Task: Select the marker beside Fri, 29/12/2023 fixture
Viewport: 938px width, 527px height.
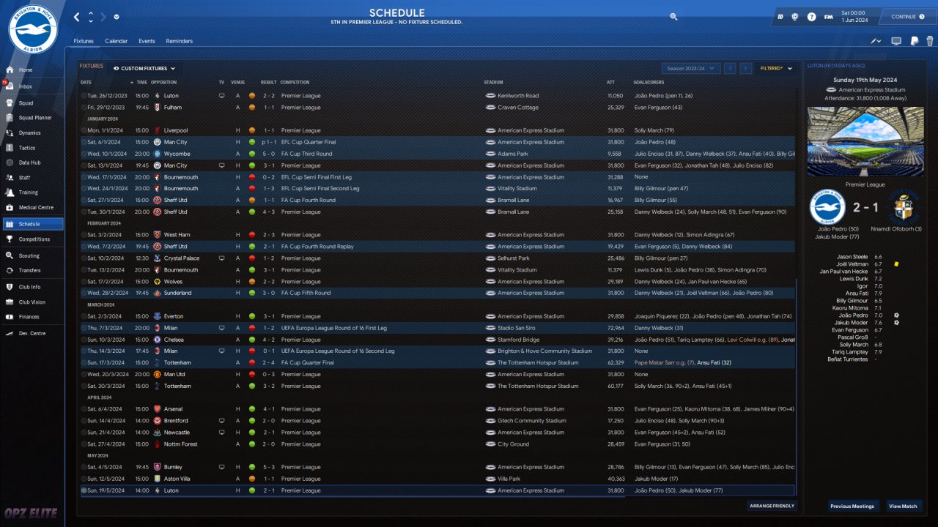Action: point(84,108)
